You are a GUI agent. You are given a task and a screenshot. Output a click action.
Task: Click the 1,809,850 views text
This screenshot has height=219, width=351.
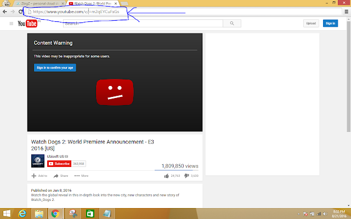click(x=180, y=166)
